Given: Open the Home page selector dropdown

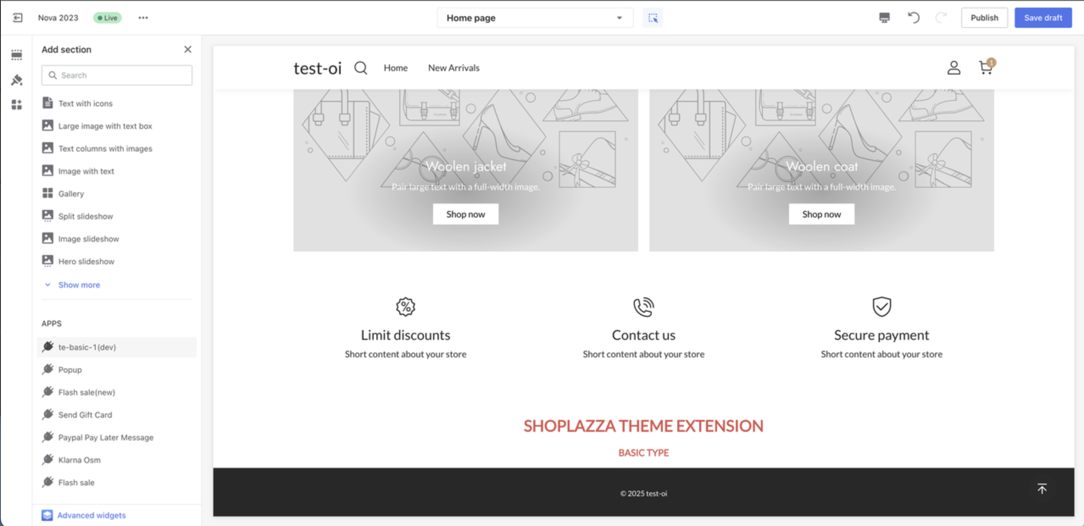Looking at the screenshot, I should [x=535, y=18].
